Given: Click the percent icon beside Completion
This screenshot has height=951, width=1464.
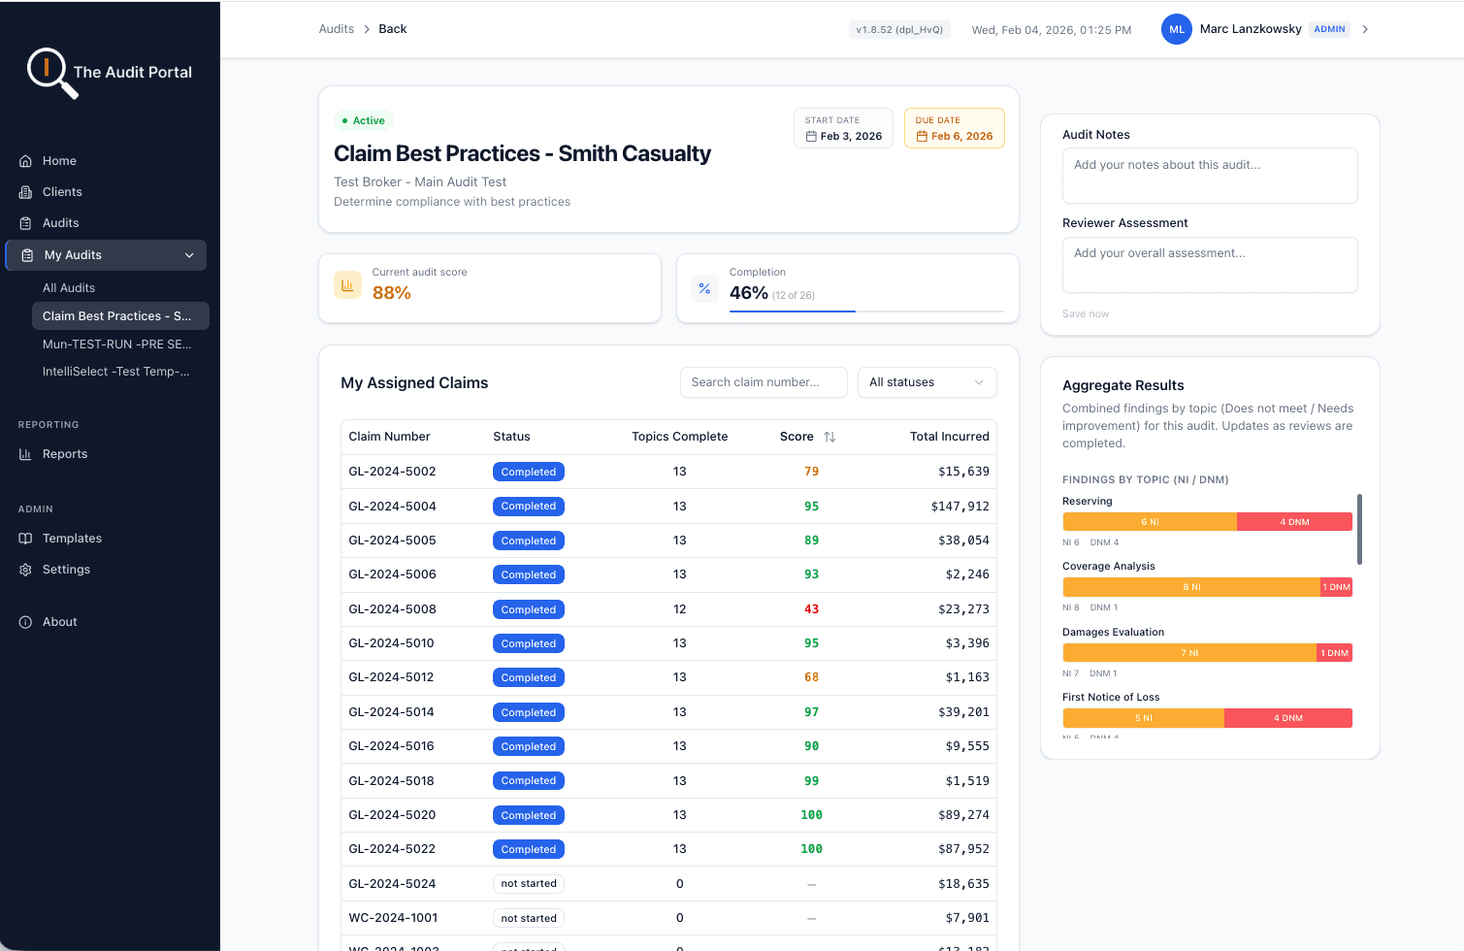Looking at the screenshot, I should [x=704, y=287].
